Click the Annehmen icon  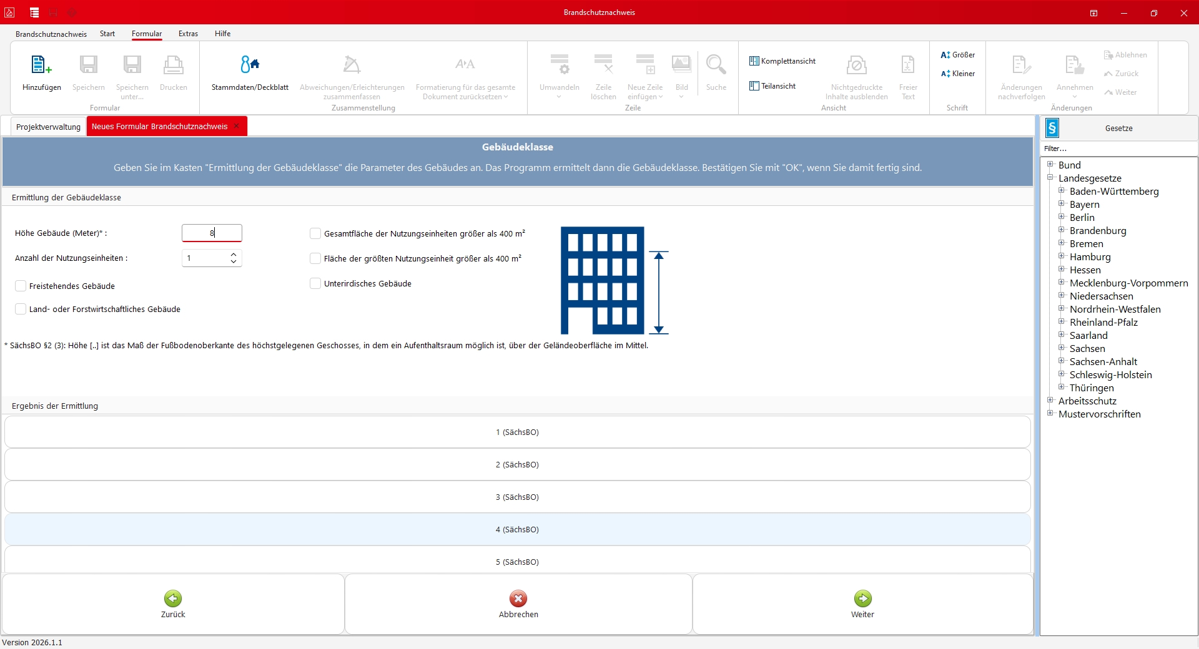1075,64
